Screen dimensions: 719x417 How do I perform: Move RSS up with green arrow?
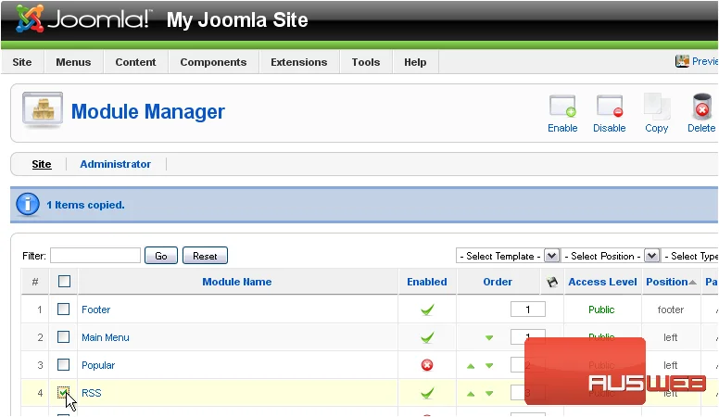[471, 394]
